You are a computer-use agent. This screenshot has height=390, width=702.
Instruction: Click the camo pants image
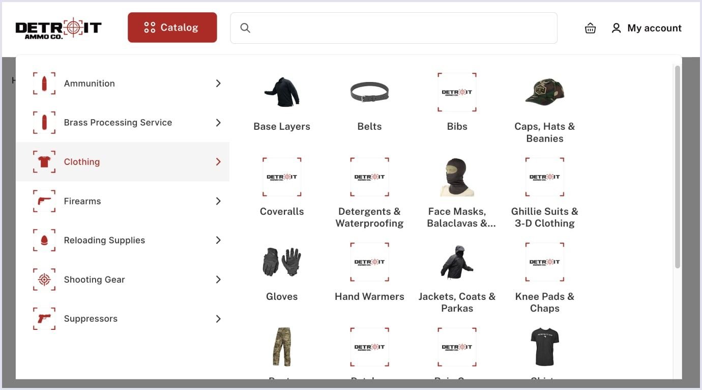282,347
